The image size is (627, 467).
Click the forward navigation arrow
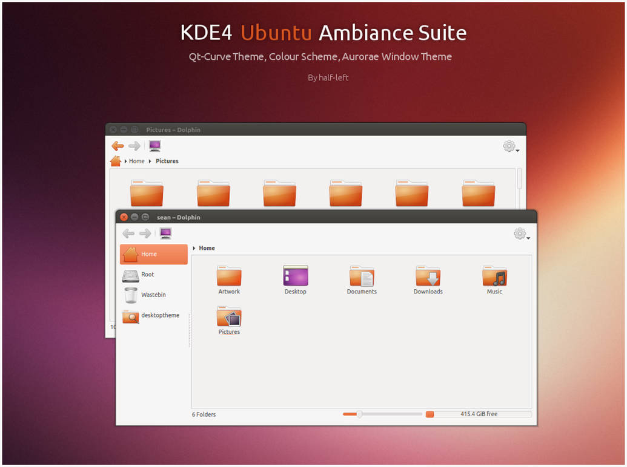pyautogui.click(x=145, y=234)
